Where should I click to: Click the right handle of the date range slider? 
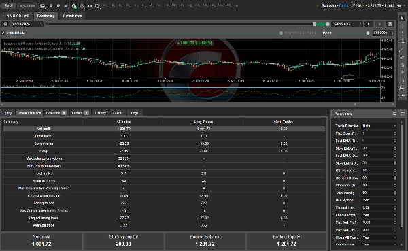pyautogui.click(x=328, y=24)
